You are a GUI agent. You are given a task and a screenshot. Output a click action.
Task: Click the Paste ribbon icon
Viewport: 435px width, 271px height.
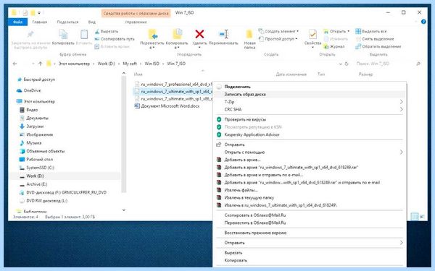tap(84, 35)
